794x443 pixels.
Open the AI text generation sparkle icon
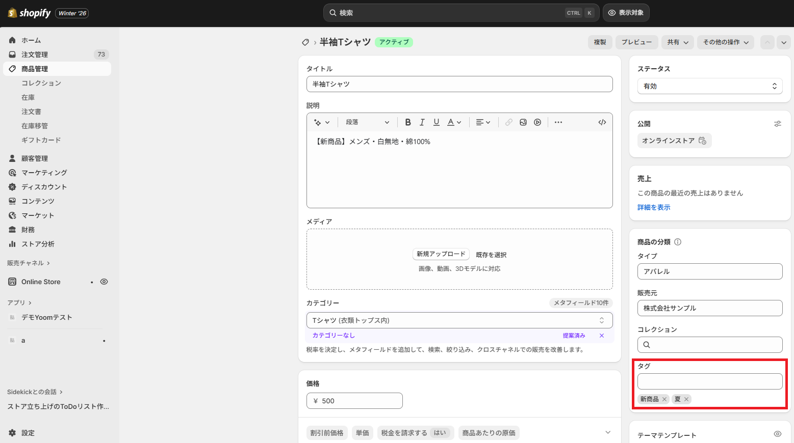click(x=321, y=122)
